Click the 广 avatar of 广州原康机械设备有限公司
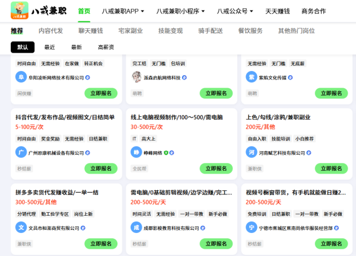 (x=21, y=152)
